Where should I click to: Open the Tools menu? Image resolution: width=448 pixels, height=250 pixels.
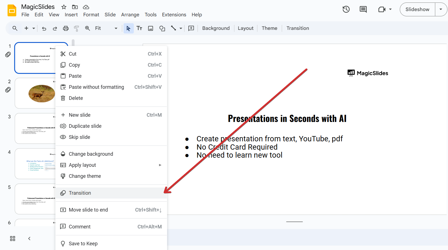coord(151,15)
